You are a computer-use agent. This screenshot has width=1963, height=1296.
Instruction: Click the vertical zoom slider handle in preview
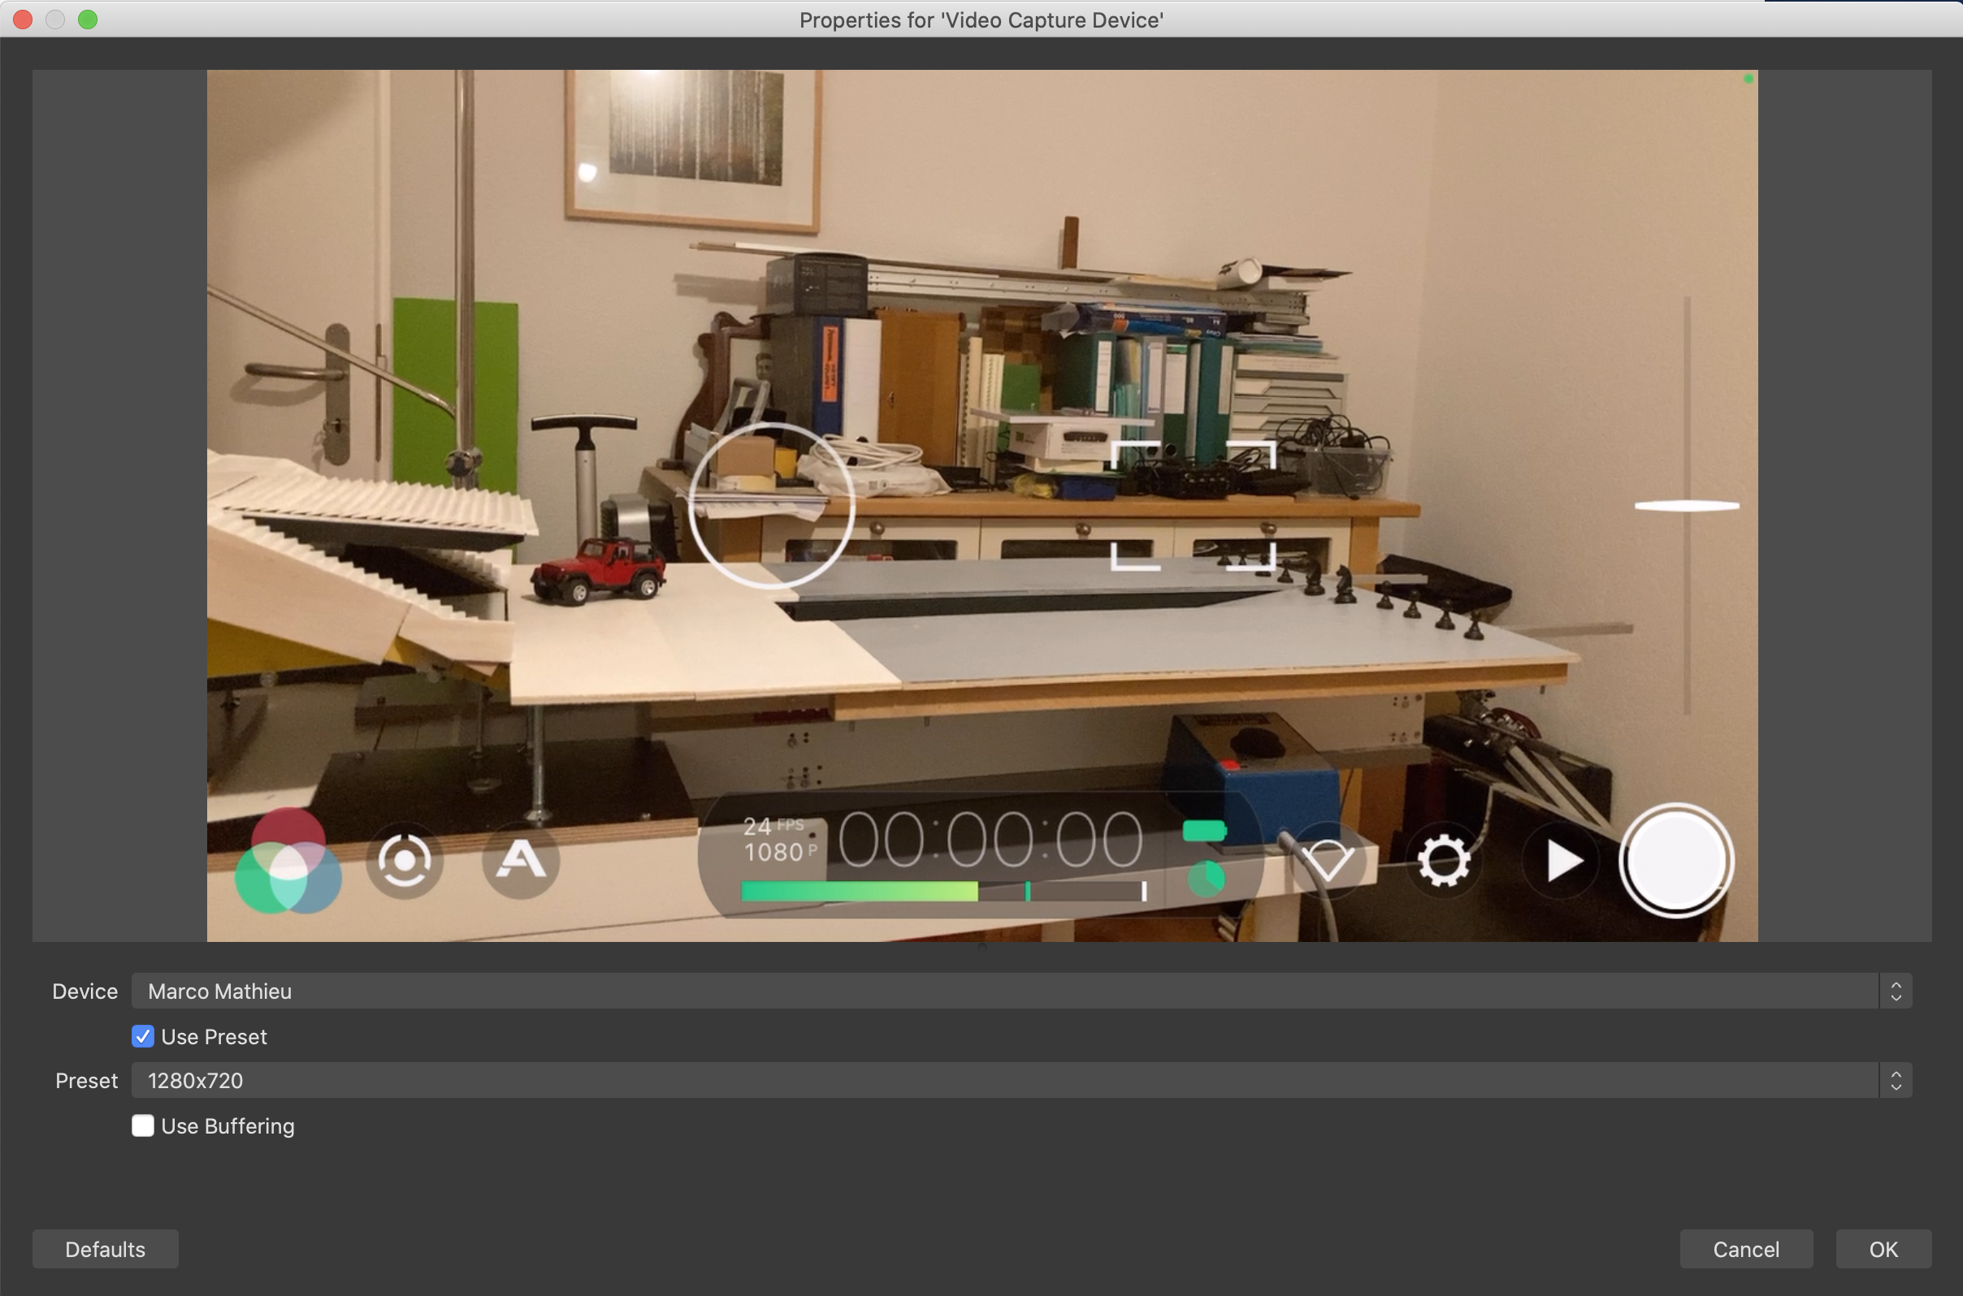1687,506
